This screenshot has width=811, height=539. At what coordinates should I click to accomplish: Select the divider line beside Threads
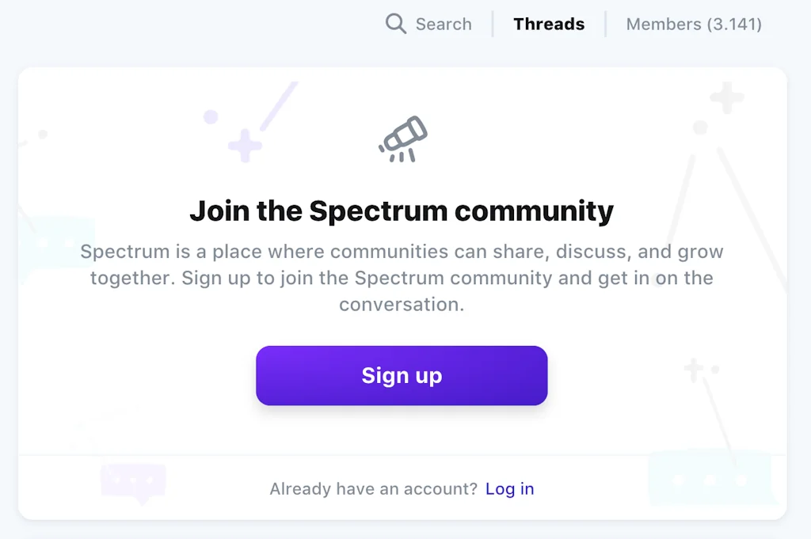pyautogui.click(x=607, y=24)
